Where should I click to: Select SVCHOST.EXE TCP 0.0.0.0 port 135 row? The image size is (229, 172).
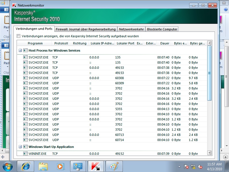click(112, 57)
